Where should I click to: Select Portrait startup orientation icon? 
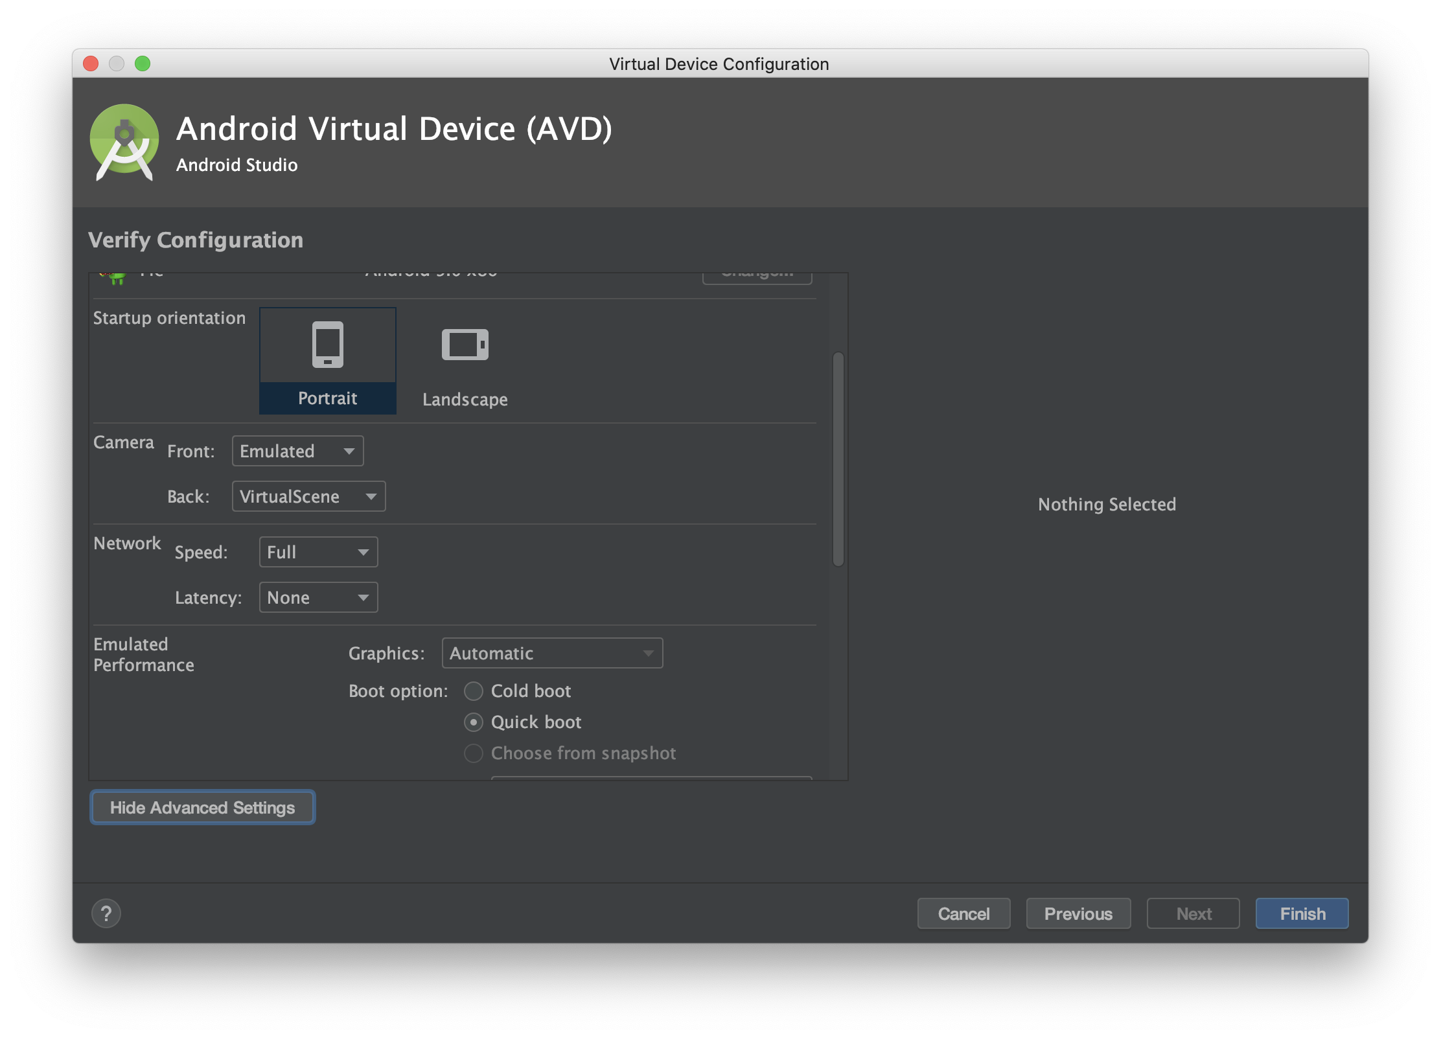tap(327, 345)
